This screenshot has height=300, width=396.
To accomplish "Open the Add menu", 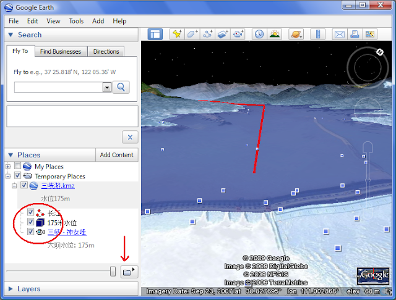I will coord(98,21).
